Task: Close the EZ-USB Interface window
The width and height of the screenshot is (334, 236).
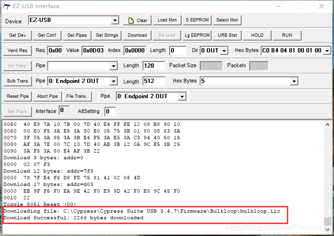Action: tap(322, 6)
